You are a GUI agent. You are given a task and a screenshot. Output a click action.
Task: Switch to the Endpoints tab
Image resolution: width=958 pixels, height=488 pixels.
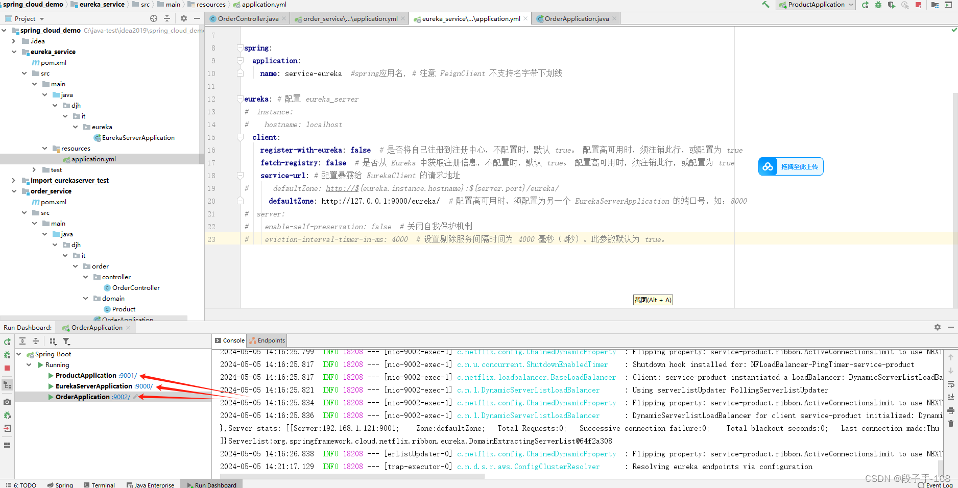point(268,340)
